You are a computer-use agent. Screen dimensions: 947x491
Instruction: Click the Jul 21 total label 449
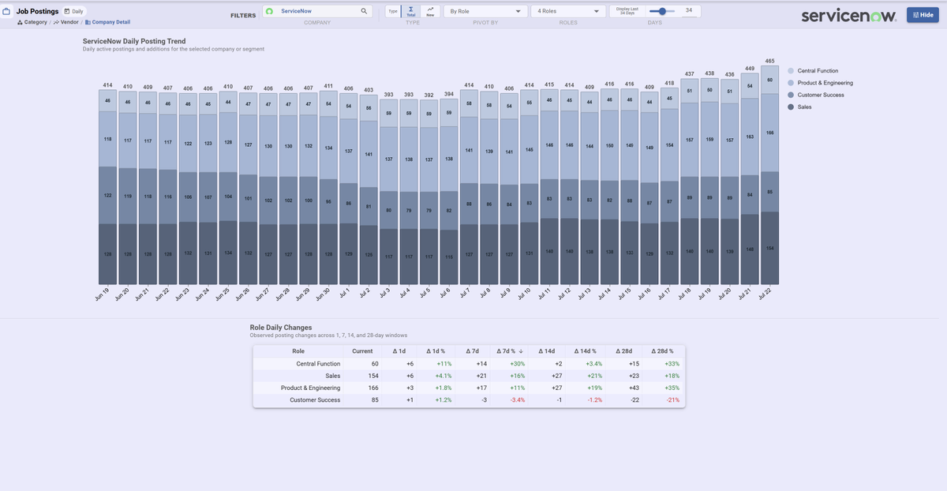(750, 68)
